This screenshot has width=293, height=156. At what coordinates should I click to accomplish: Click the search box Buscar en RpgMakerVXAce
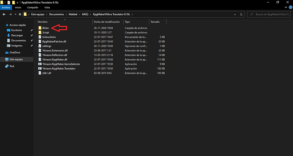point(269,14)
